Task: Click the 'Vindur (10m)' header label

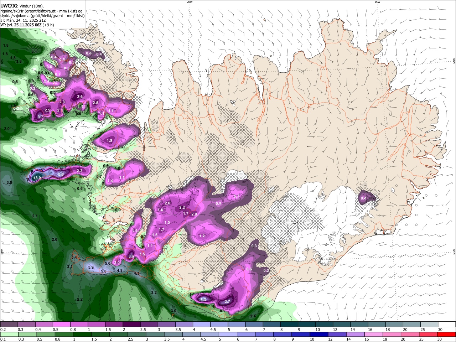Action: tap(31, 6)
